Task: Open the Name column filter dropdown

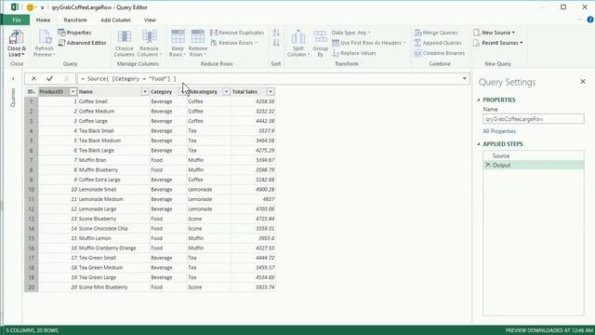Action: 145,91
